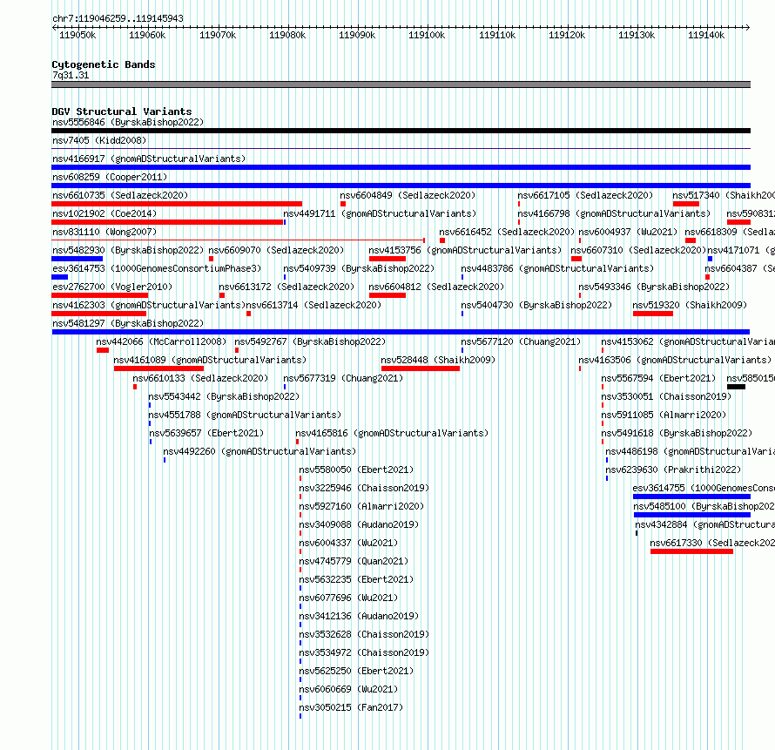This screenshot has height=750, width=775.
Task: Select nsv5491618 (ByrskaBishop2022) label
Action: pos(677,433)
